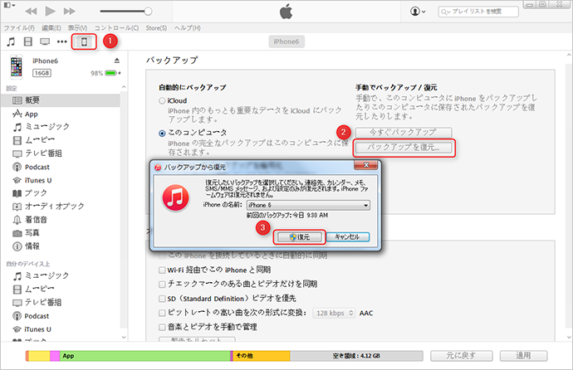Click the three-dots more libraries icon

[62, 41]
